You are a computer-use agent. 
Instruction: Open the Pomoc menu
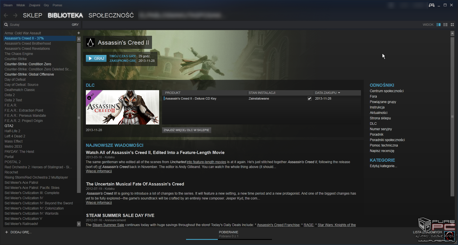click(x=58, y=5)
